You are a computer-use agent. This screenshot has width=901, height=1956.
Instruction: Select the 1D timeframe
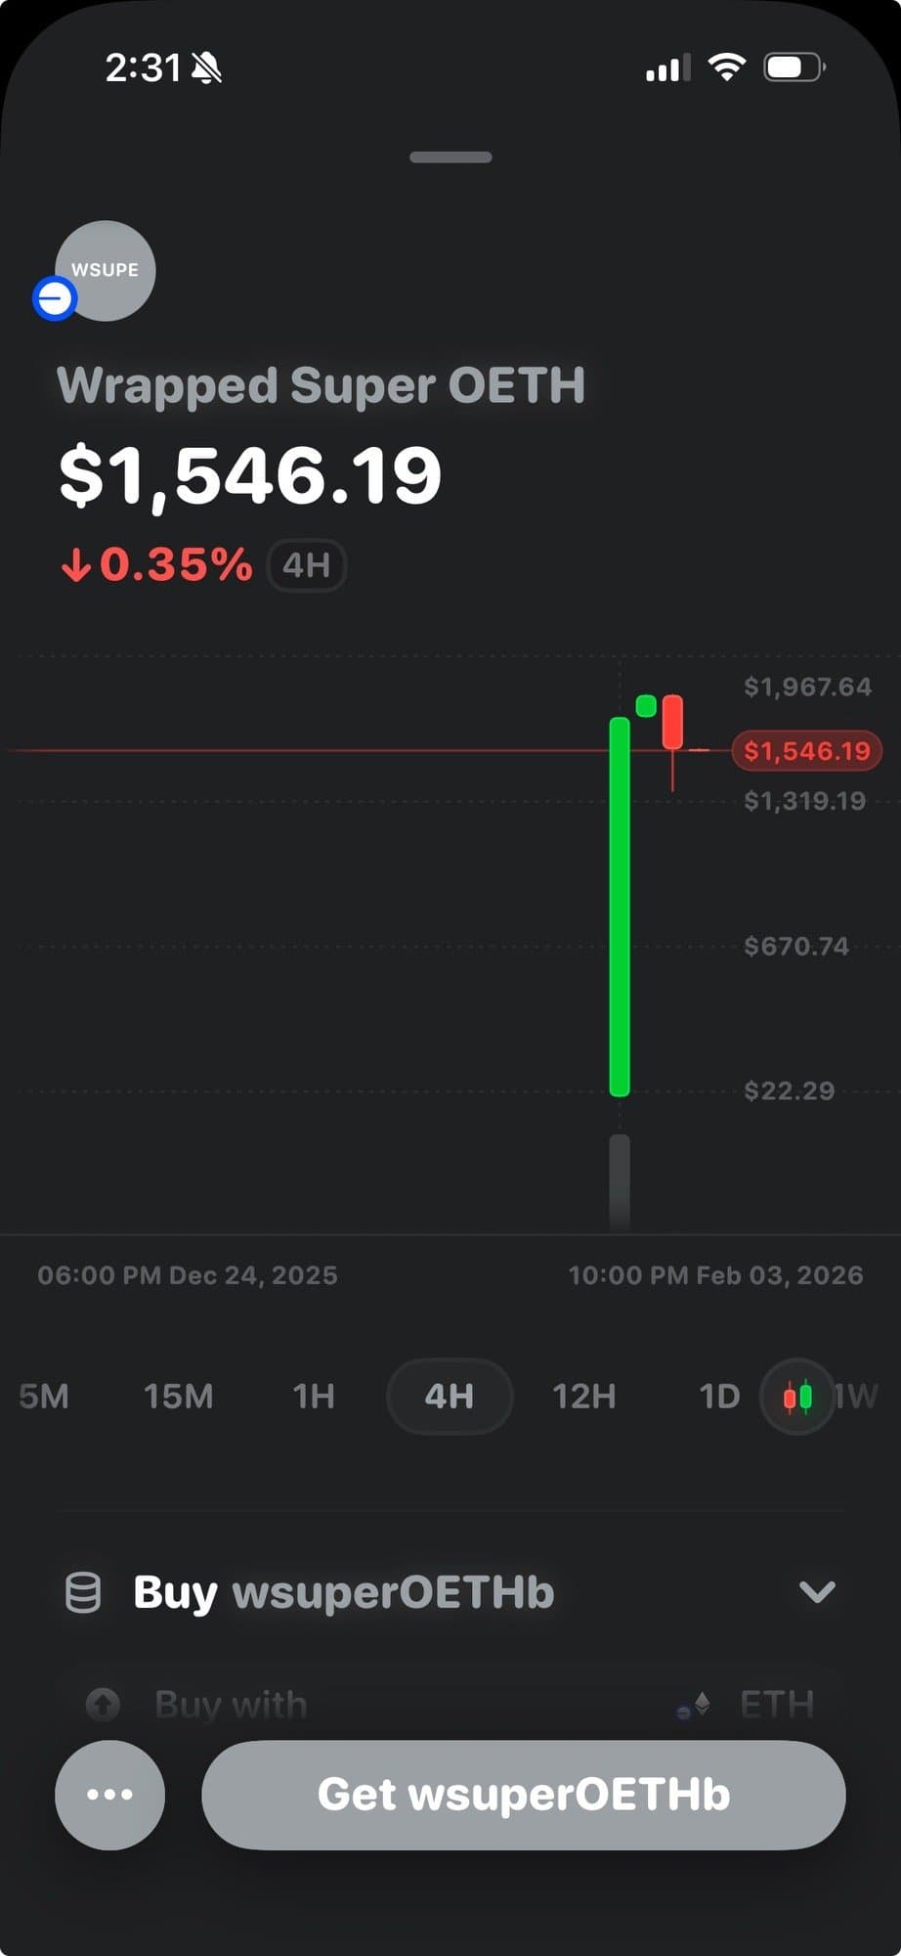719,1396
